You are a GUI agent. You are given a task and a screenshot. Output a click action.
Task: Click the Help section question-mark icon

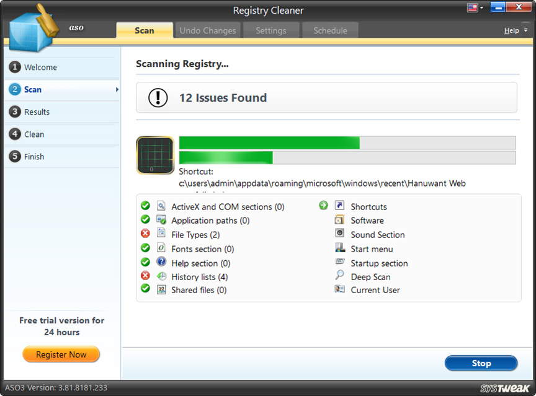point(162,262)
